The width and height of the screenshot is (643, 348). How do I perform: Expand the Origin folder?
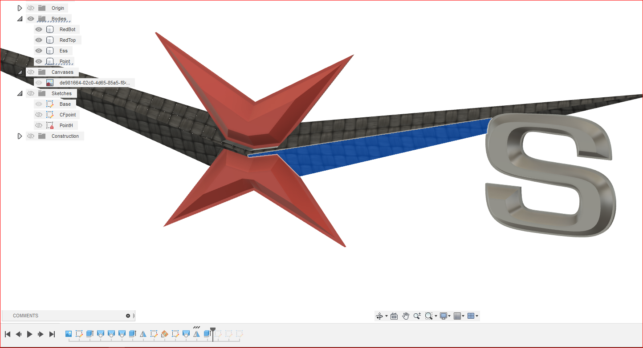(x=20, y=8)
